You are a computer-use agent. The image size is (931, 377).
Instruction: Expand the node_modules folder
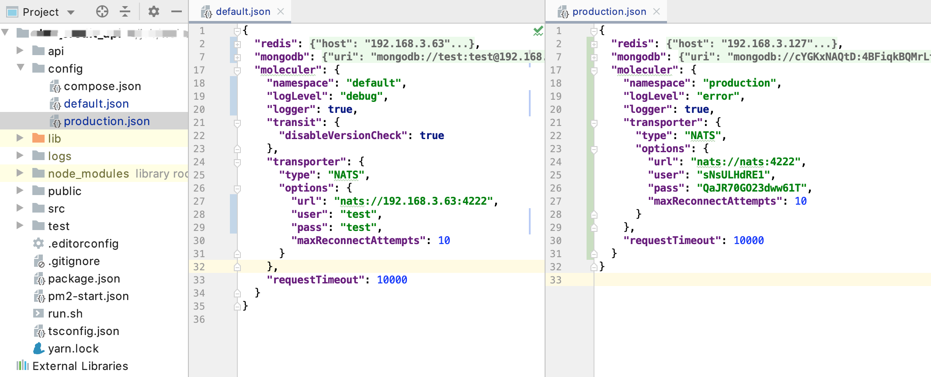[19, 173]
